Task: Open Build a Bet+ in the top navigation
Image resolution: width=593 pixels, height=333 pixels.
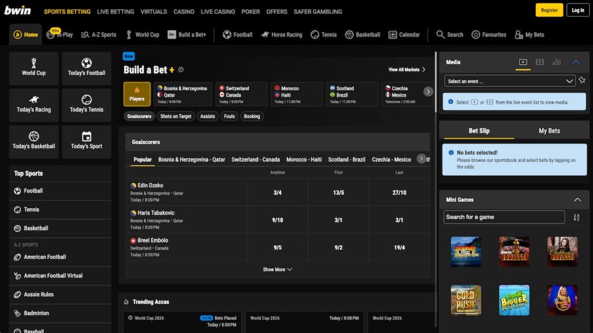Action: (187, 35)
